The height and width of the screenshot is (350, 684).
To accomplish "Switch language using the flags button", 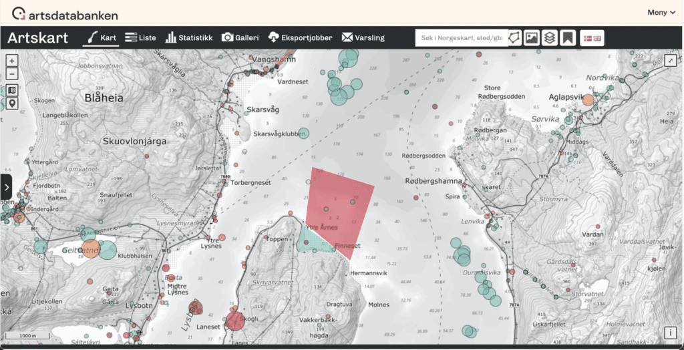I will click(592, 38).
